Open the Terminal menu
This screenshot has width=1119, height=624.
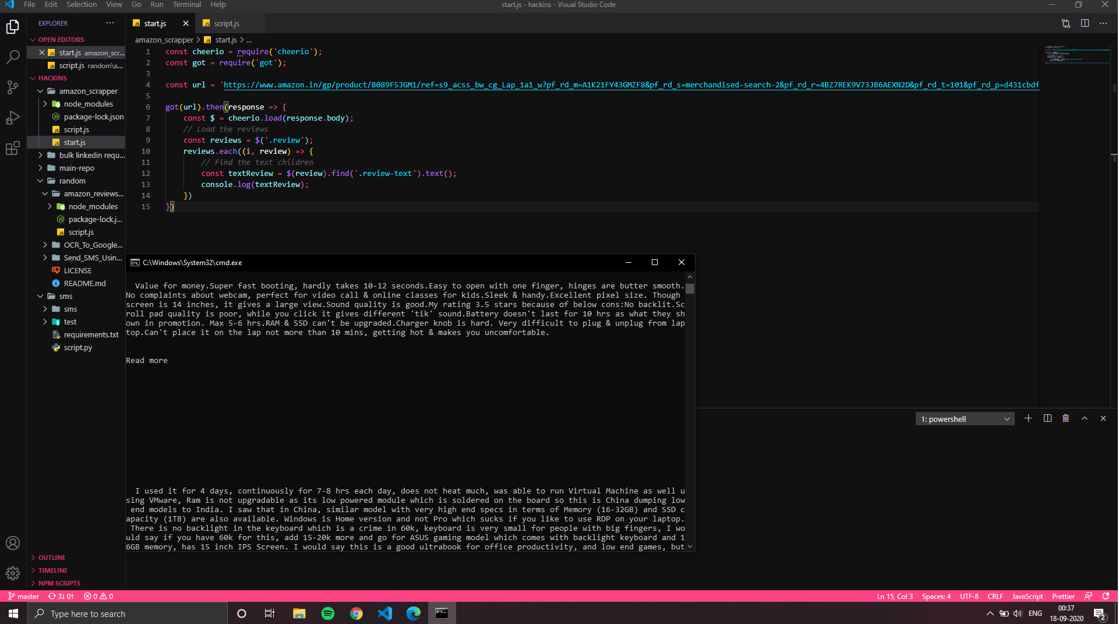tap(186, 5)
